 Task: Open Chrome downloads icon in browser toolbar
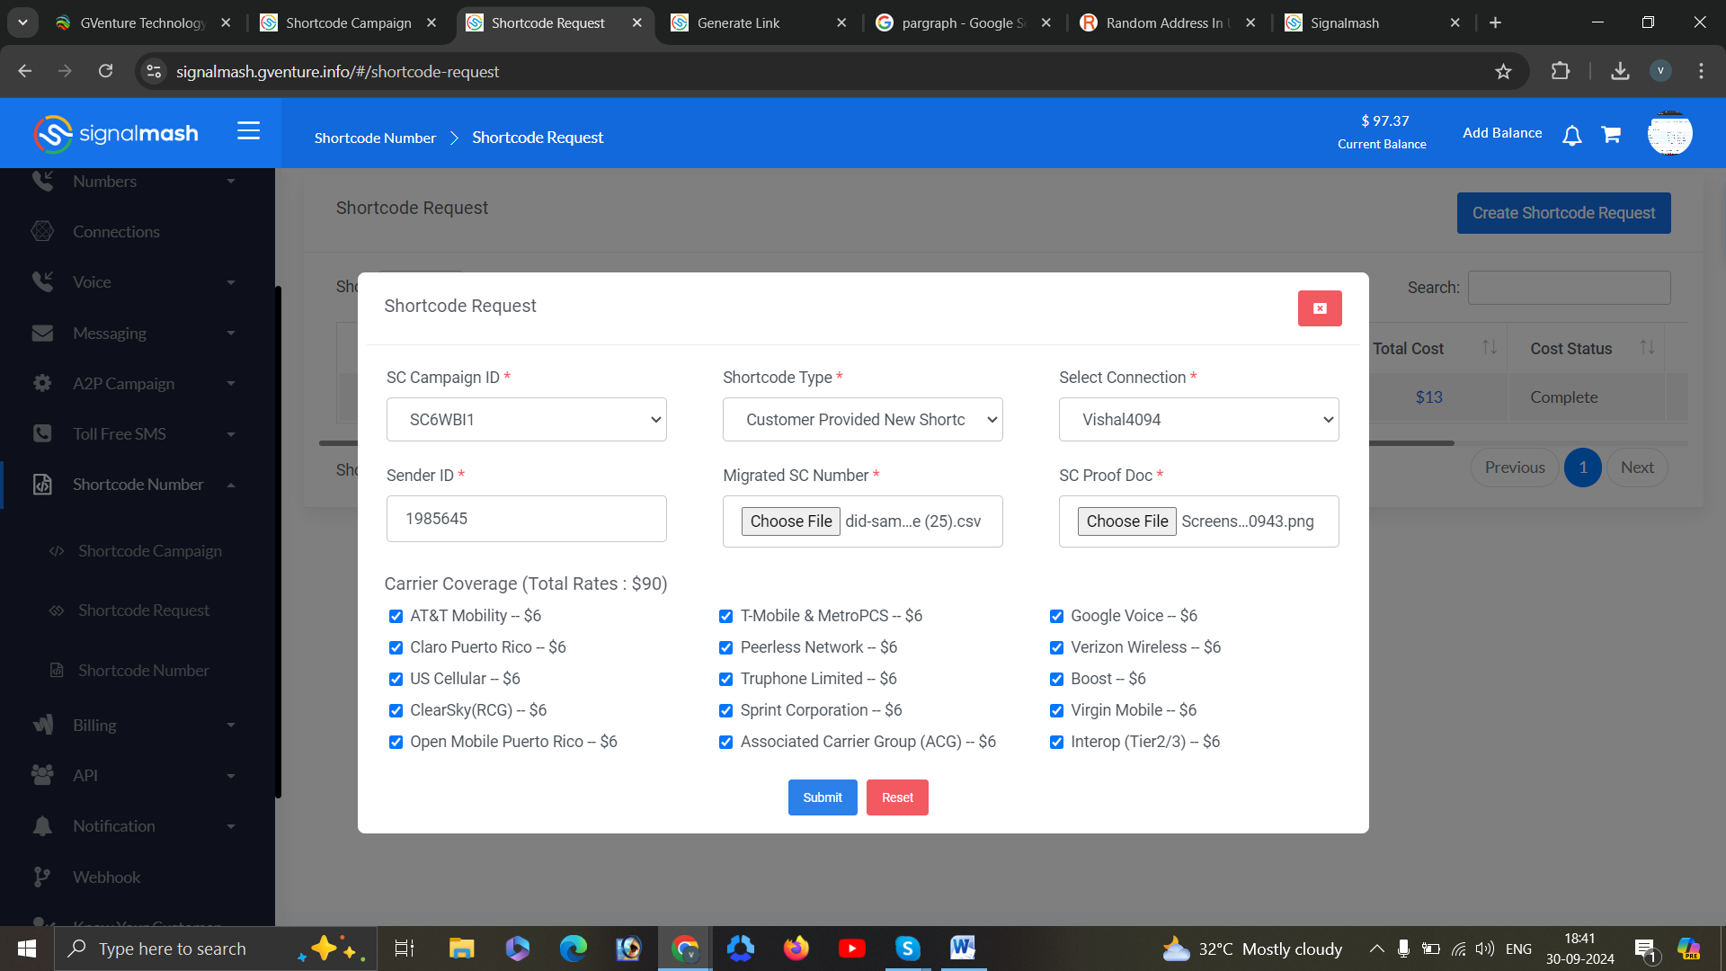pos(1620,71)
